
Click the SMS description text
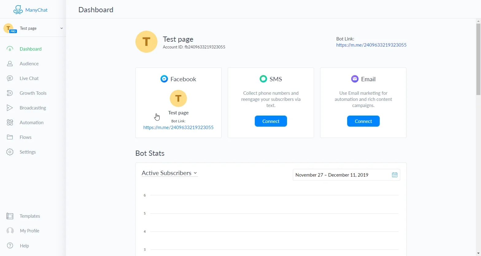(271, 99)
